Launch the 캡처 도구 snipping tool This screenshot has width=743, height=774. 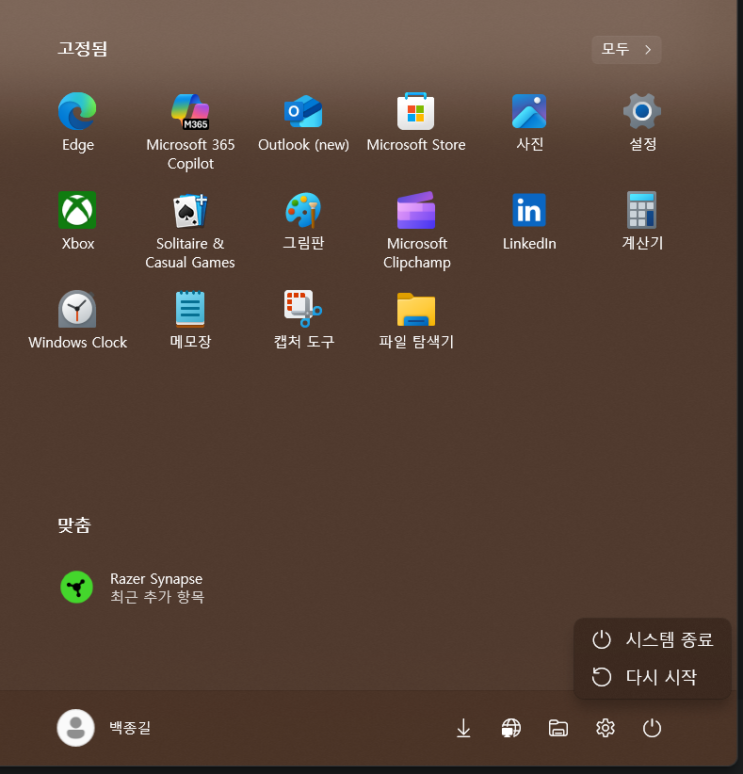click(303, 309)
